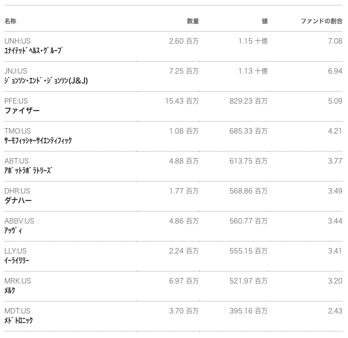The width and height of the screenshot is (348, 338).
Task: Select the ジョンソン・エンド・ジョンソン(J&J) name
Action: [x=46, y=81]
